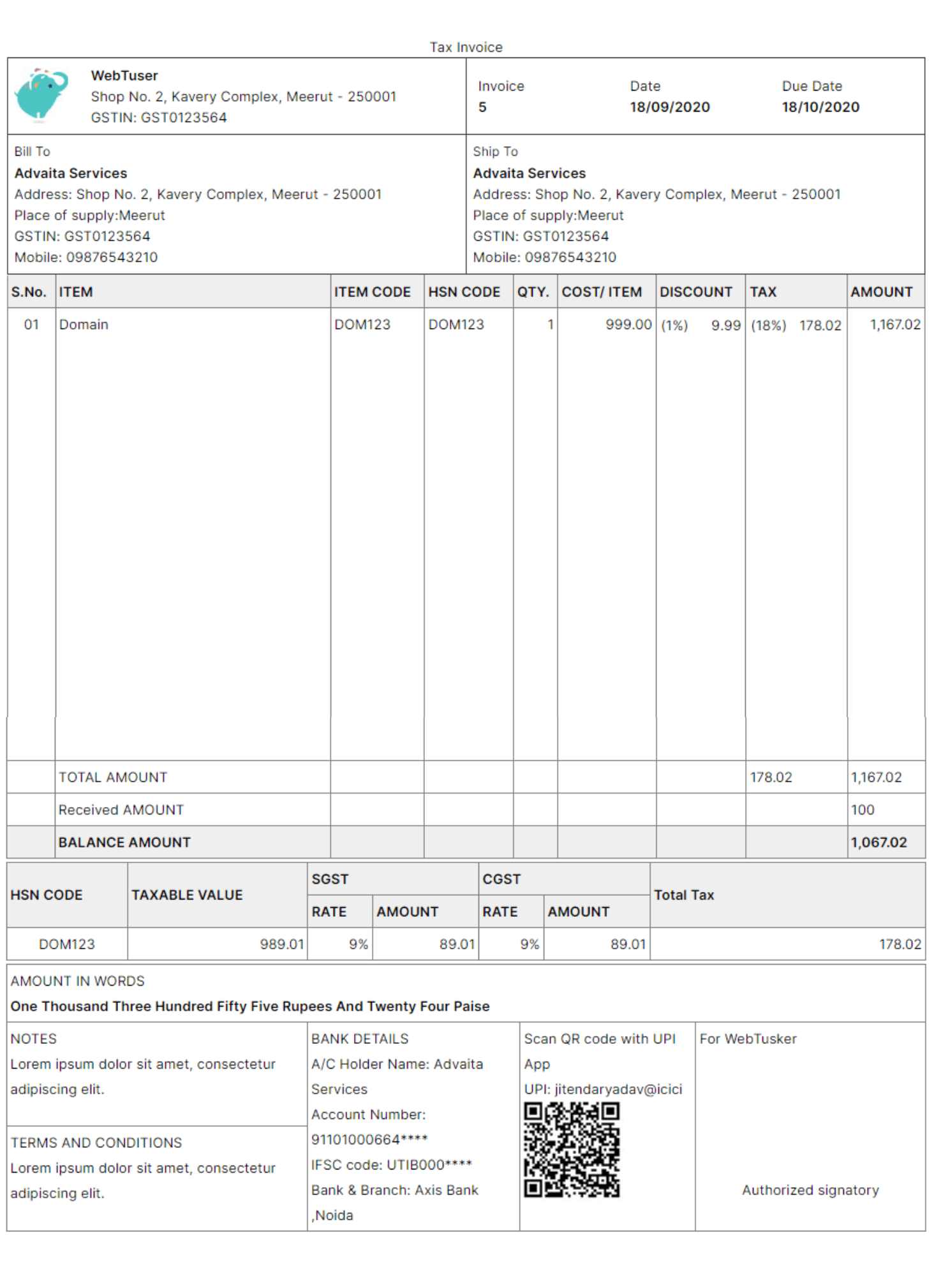Click the 'ITEM CODE' column header
941x1276 pixels.
373,292
